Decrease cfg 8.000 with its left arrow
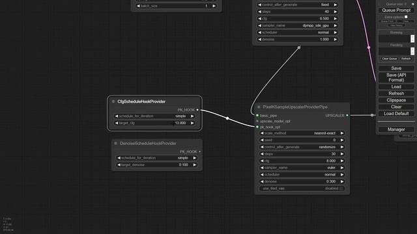The width and height of the screenshot is (417, 234). tap(262, 161)
